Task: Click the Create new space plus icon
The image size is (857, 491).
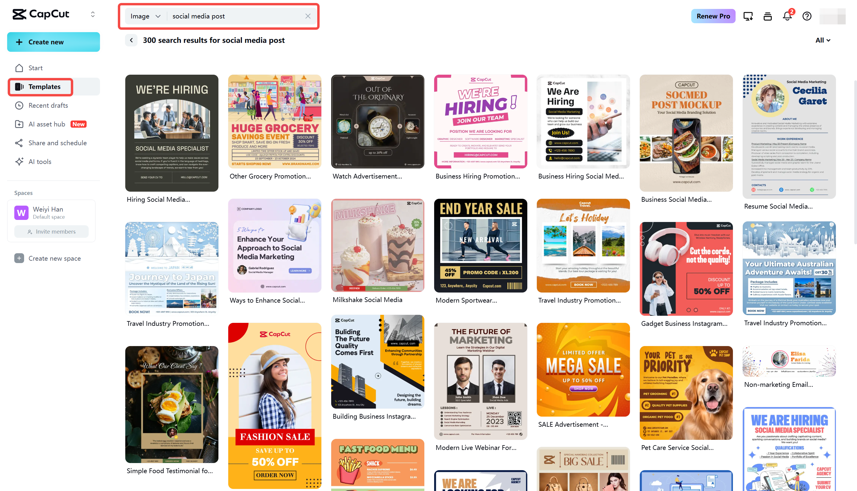Action: (x=19, y=258)
